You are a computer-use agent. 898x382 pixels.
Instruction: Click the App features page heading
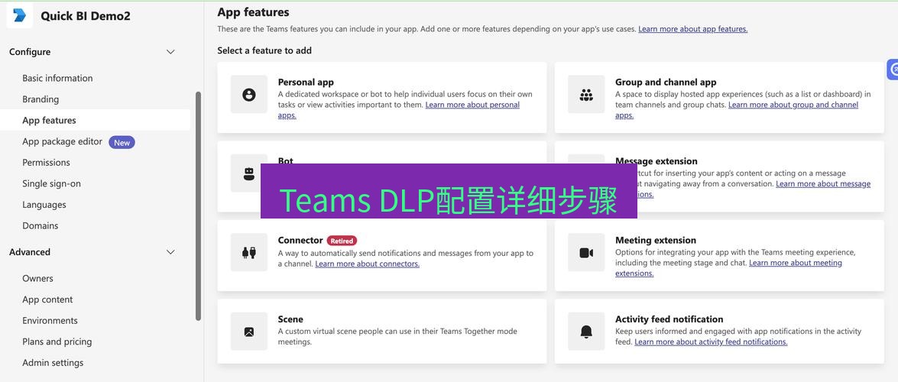coord(253,12)
